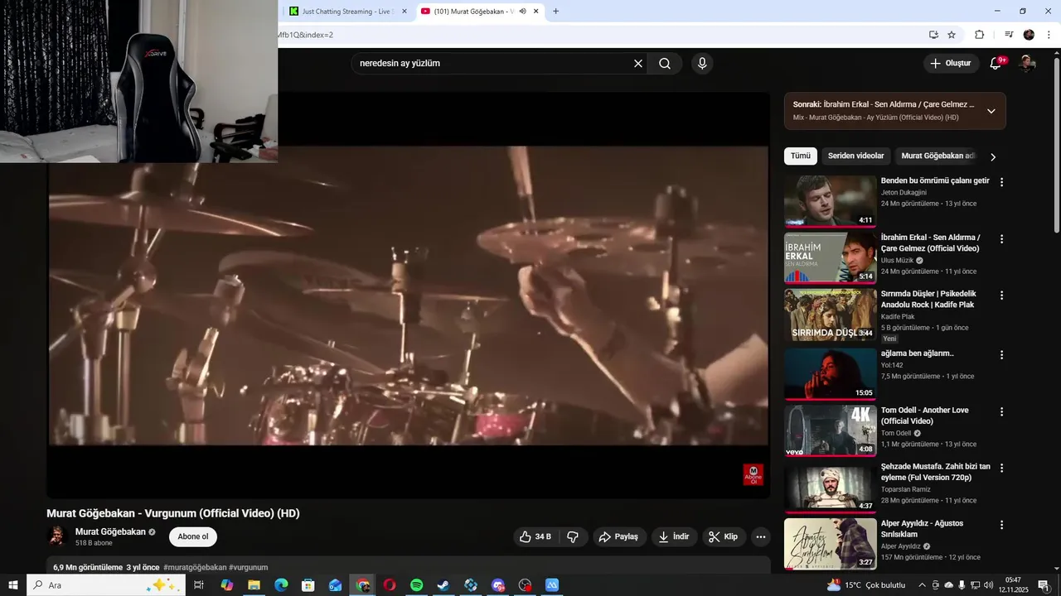Click the İndir download button
Screen dimensions: 1061x596
tap(674, 536)
